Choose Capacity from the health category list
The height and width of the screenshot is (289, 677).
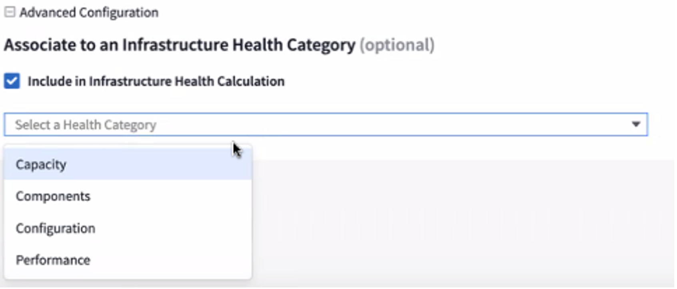click(x=41, y=165)
